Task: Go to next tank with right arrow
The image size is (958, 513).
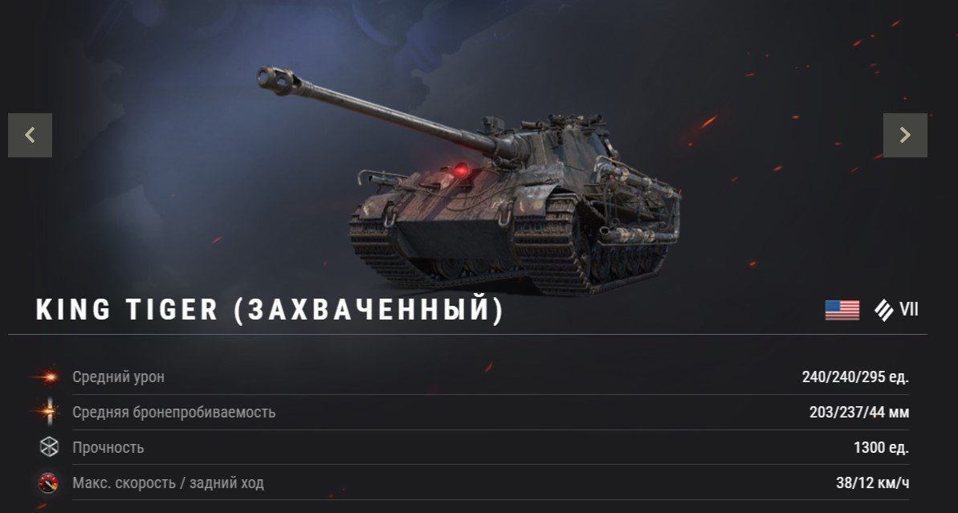Action: point(905,135)
